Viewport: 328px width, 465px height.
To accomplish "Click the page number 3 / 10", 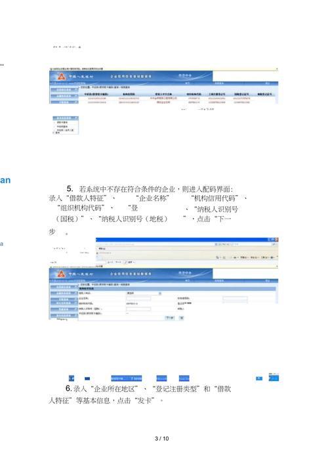I will (162, 439).
